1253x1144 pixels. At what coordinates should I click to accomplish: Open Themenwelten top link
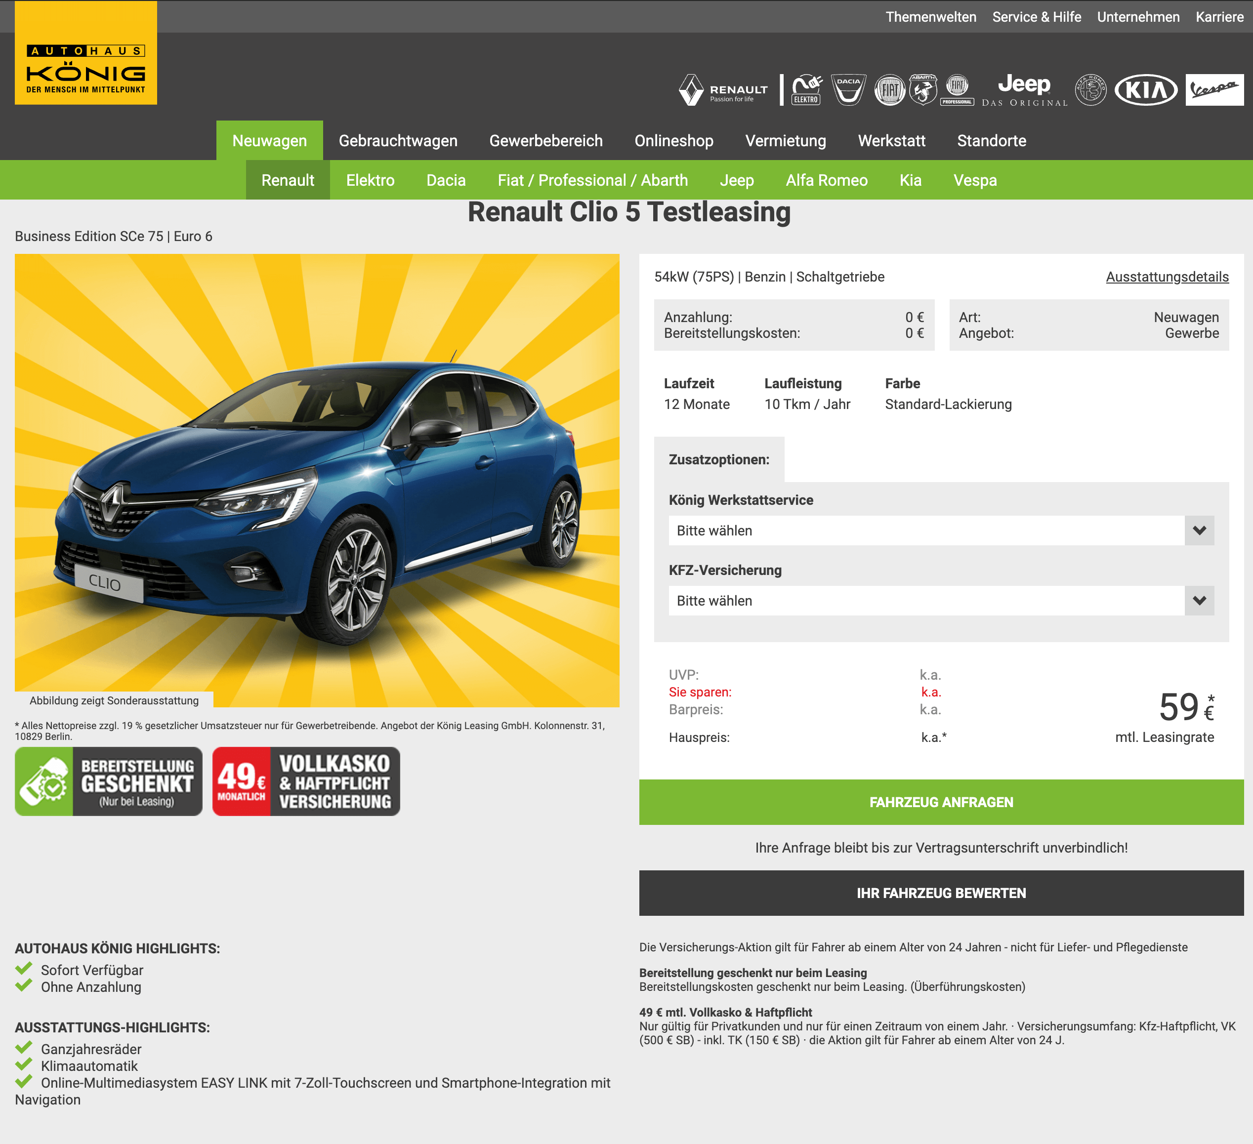930,17
